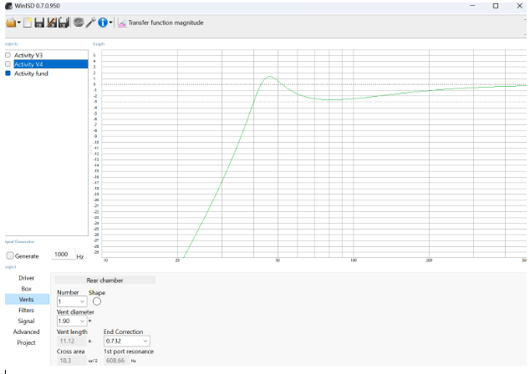Switch to the Driver tab
The image size is (530, 374).
point(27,278)
